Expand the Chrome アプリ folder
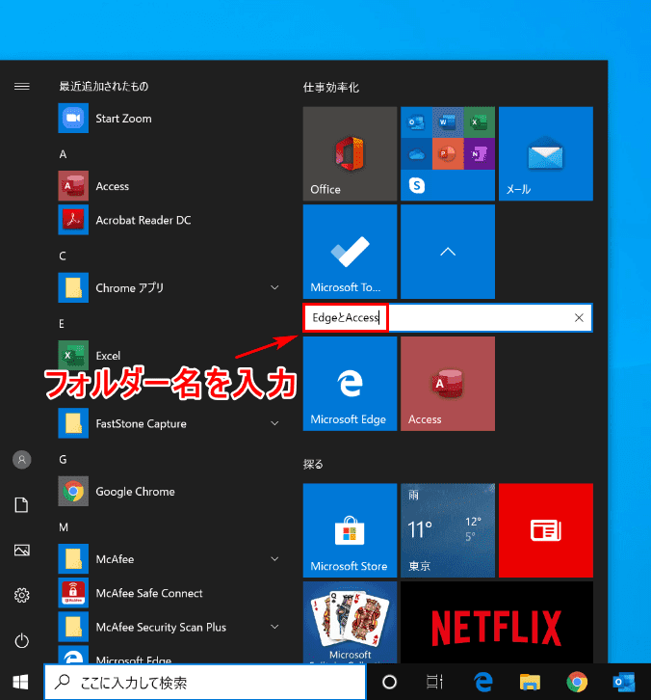Viewport: 651px width, 700px height. [275, 287]
